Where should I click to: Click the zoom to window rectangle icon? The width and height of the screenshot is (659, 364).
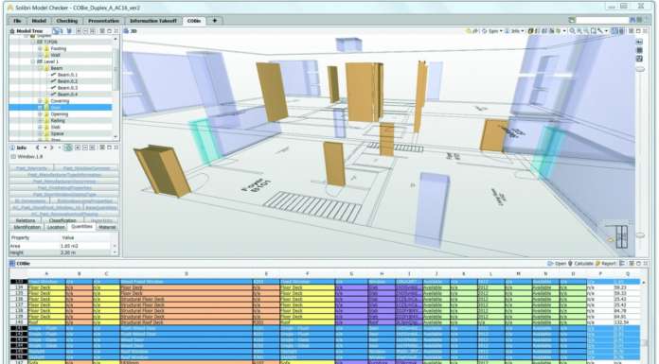tap(594, 31)
